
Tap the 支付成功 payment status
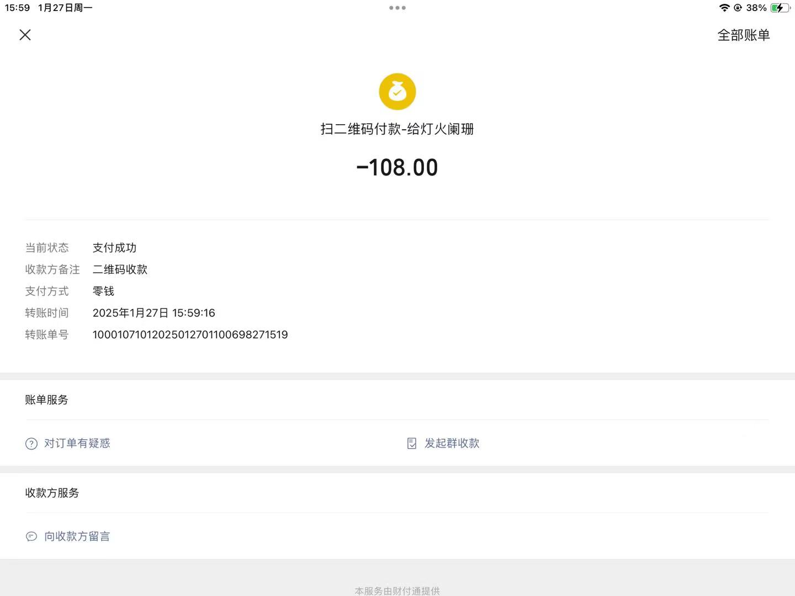pos(114,248)
